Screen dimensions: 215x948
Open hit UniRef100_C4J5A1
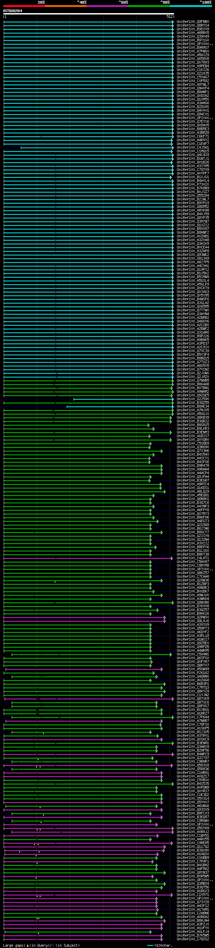(192, 148)
